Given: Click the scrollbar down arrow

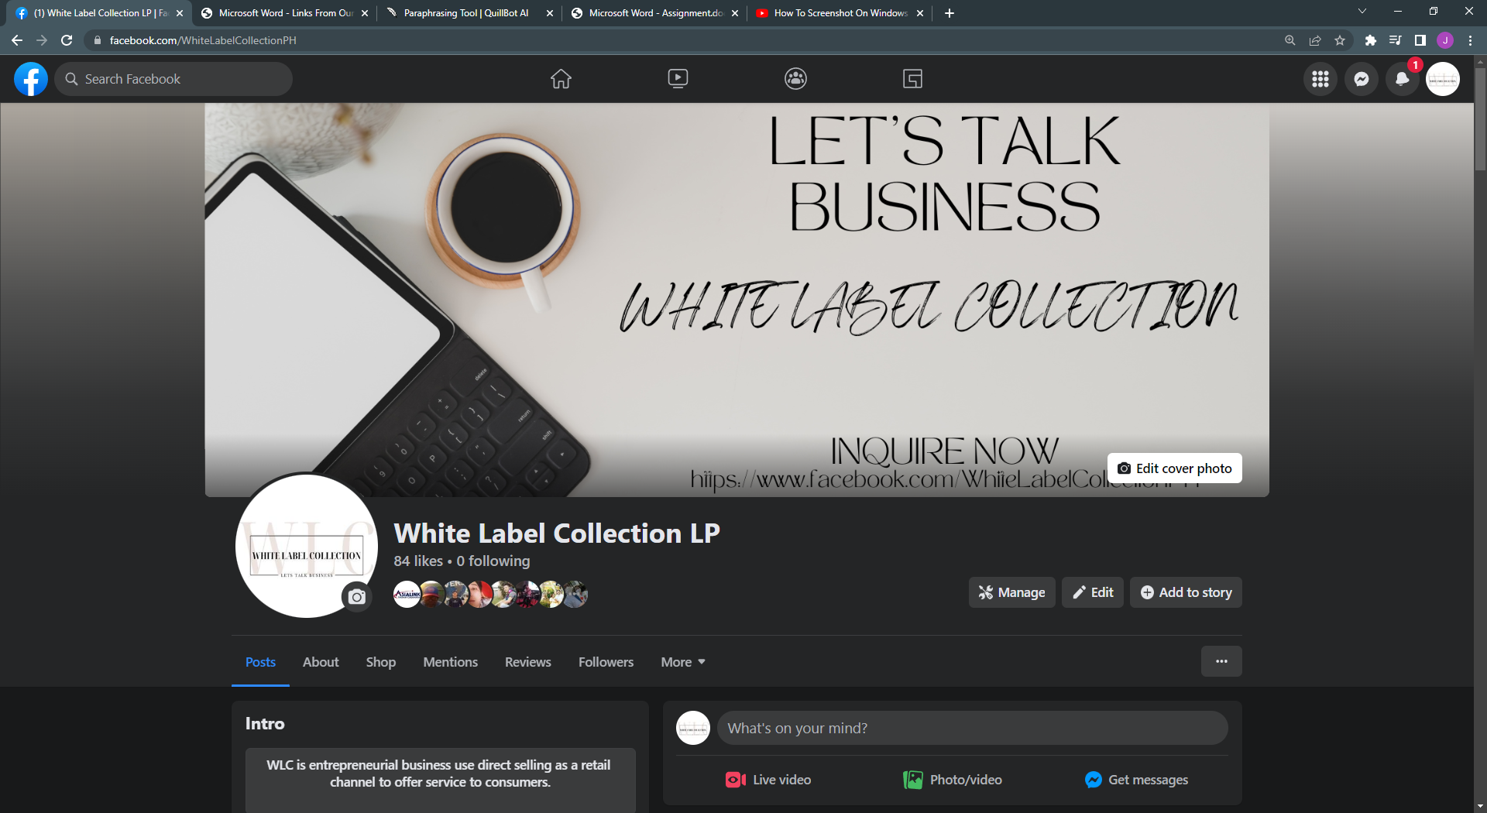Looking at the screenshot, I should tap(1480, 806).
